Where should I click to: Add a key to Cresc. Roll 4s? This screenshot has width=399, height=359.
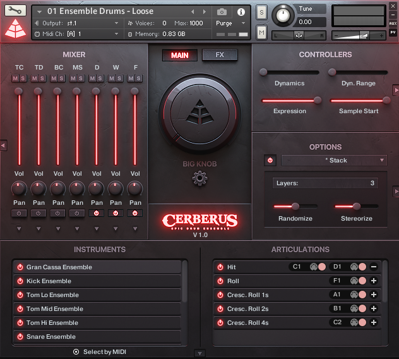point(373,322)
